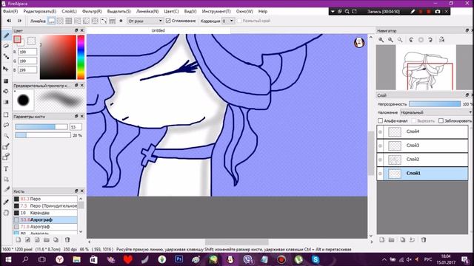Image resolution: width=474 pixels, height=266 pixels.
Task: Select the Gradient tool
Action: tap(6, 102)
